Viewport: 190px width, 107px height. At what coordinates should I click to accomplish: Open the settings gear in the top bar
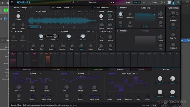[178, 2]
